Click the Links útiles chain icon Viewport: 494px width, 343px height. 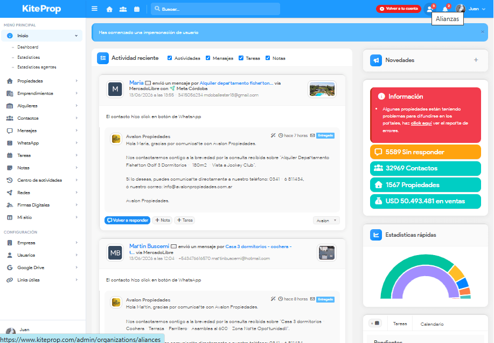point(10,280)
